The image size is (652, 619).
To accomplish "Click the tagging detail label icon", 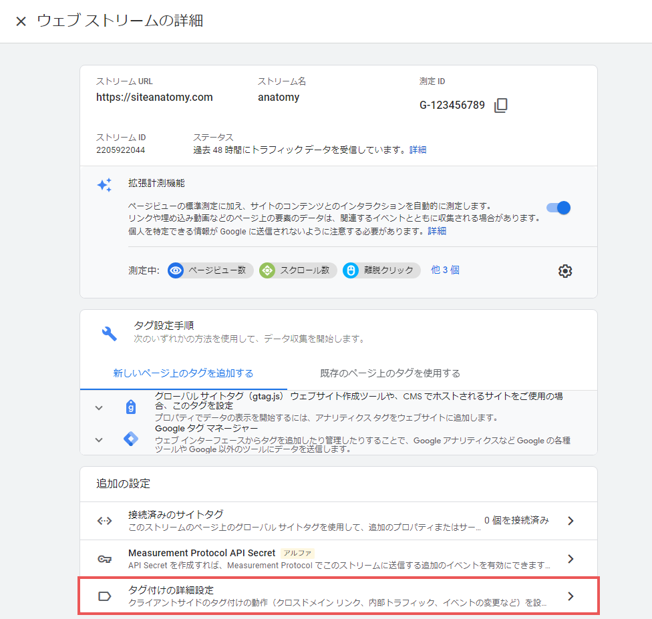I will (104, 596).
